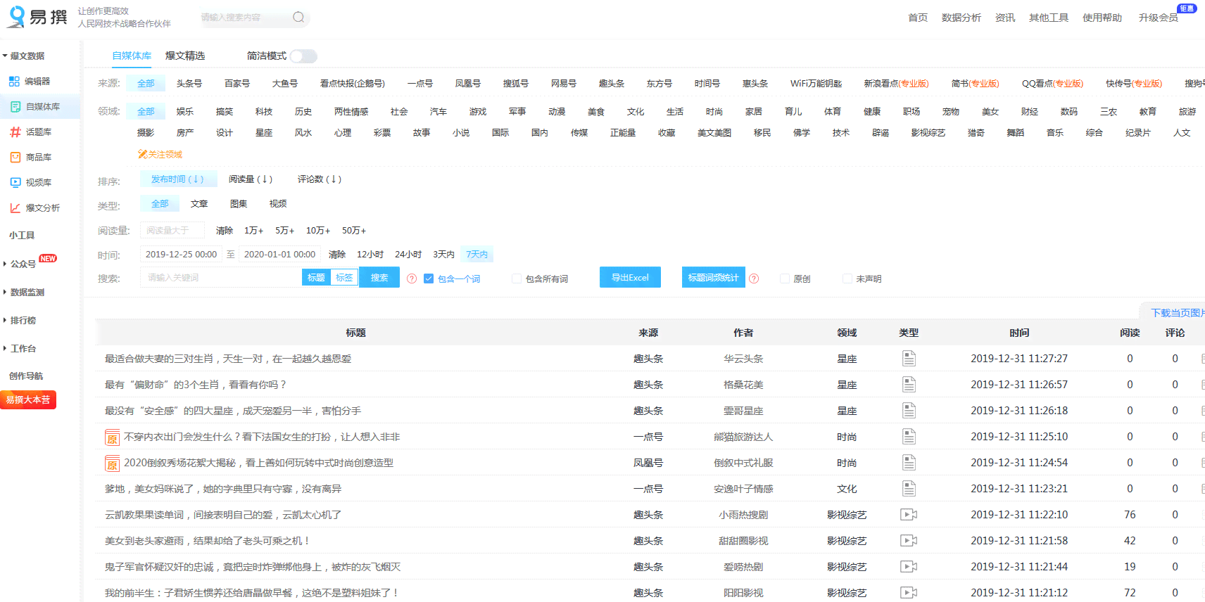Click the 阅读量大于 input field
The image size is (1205, 602).
172,231
